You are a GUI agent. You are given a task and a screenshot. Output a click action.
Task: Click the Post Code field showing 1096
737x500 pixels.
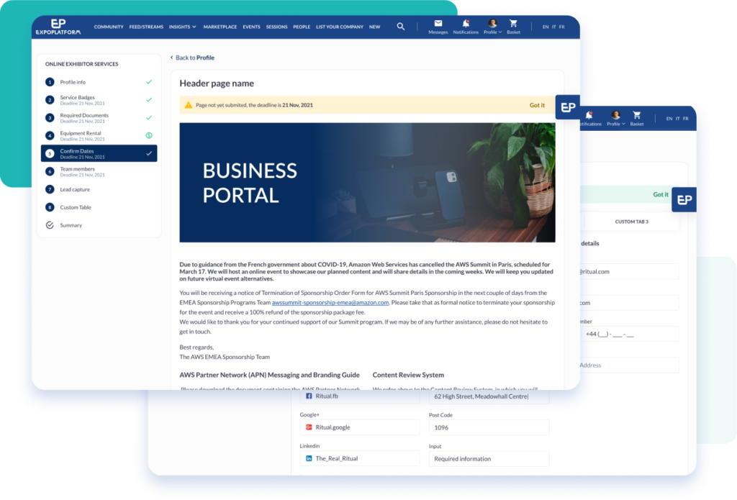click(489, 427)
